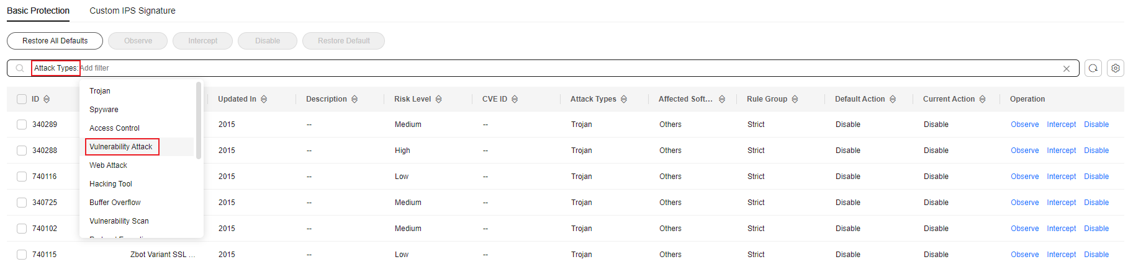1128x267 pixels.
Task: Sort by Updated In column icon
Action: click(264, 99)
